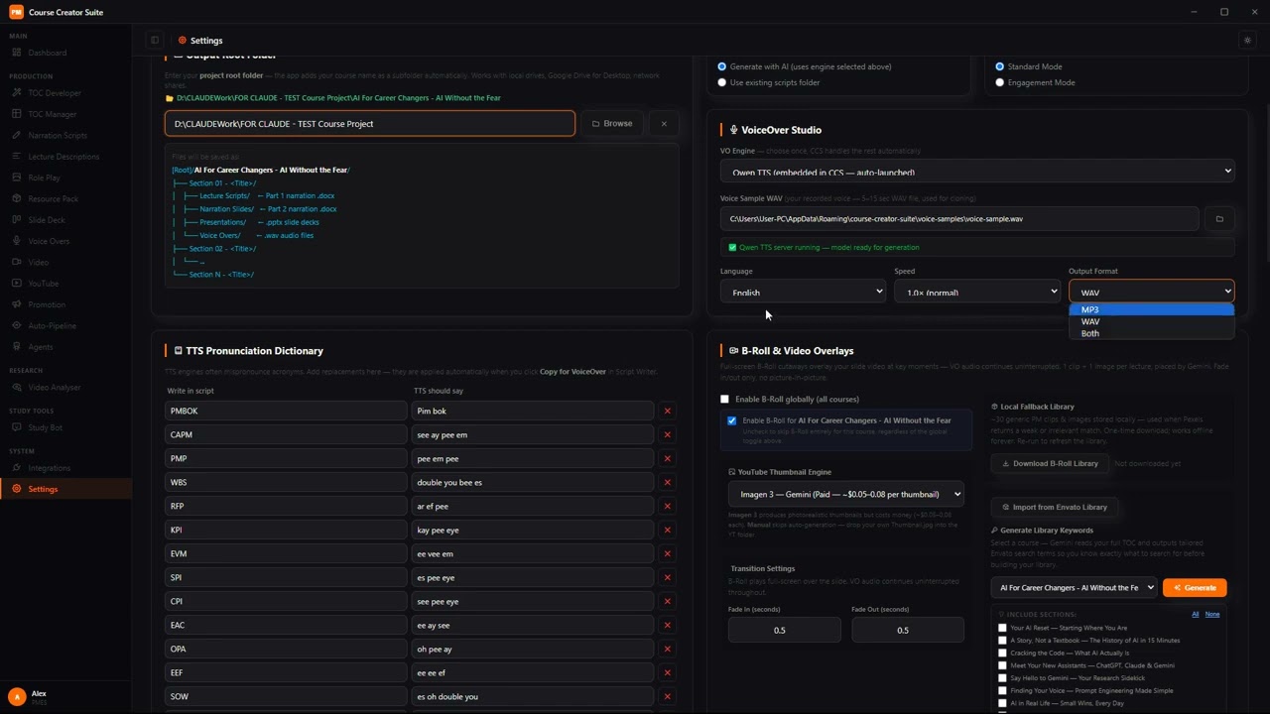Check the Cracking the Code section checkbox
The image size is (1270, 714).
tap(1002, 653)
